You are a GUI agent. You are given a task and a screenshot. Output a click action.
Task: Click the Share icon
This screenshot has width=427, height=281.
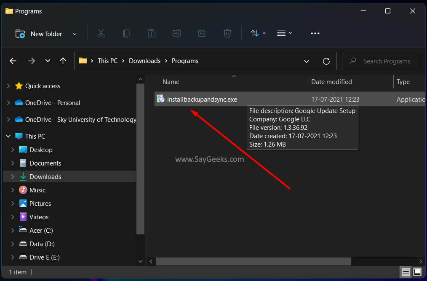(202, 33)
